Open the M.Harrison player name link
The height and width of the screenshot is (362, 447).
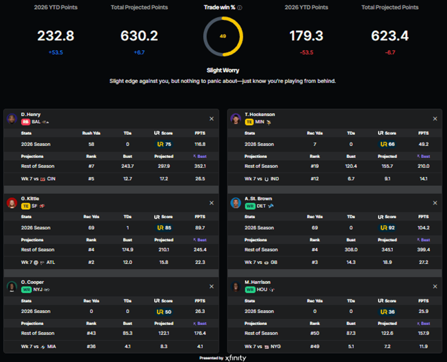click(x=257, y=282)
